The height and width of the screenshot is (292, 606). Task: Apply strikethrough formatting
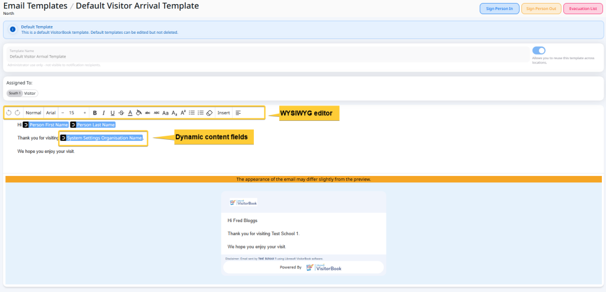[x=121, y=113]
